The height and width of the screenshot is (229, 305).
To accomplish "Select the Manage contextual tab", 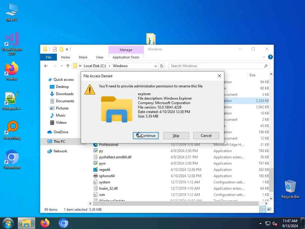I will click(126, 50).
